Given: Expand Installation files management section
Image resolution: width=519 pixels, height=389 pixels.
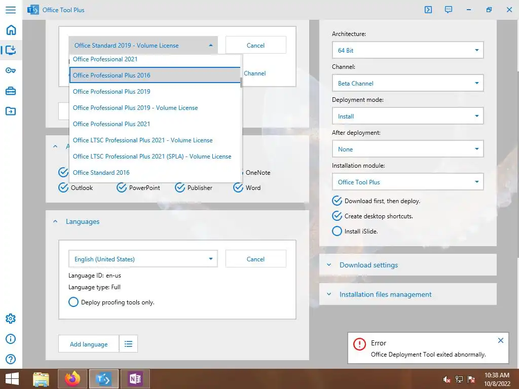Looking at the screenshot, I should tap(408, 294).
